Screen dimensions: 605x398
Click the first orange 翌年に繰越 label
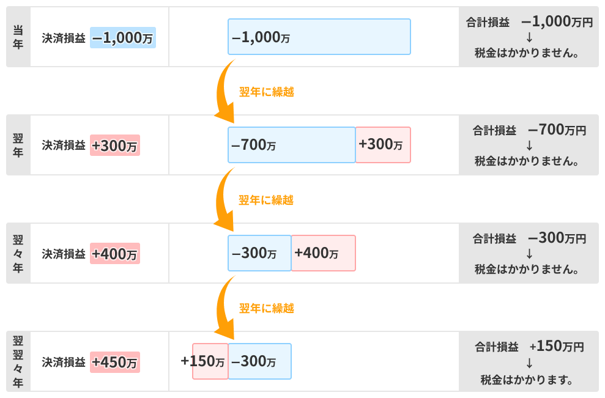coord(267,92)
